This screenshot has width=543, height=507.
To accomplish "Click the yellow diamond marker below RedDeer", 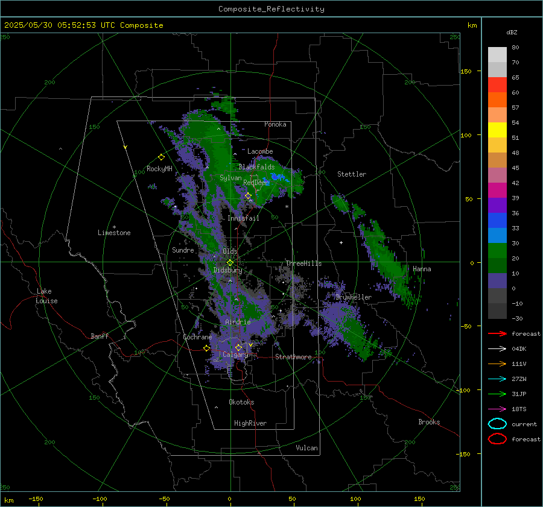I will pos(248,196).
